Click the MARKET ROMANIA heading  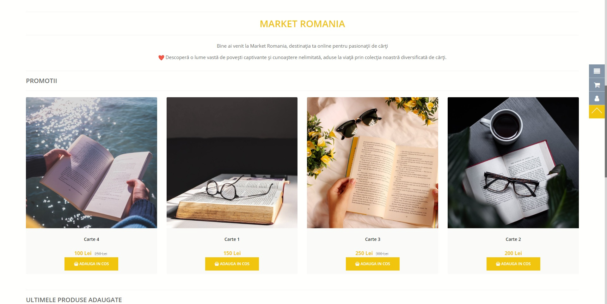click(x=302, y=24)
